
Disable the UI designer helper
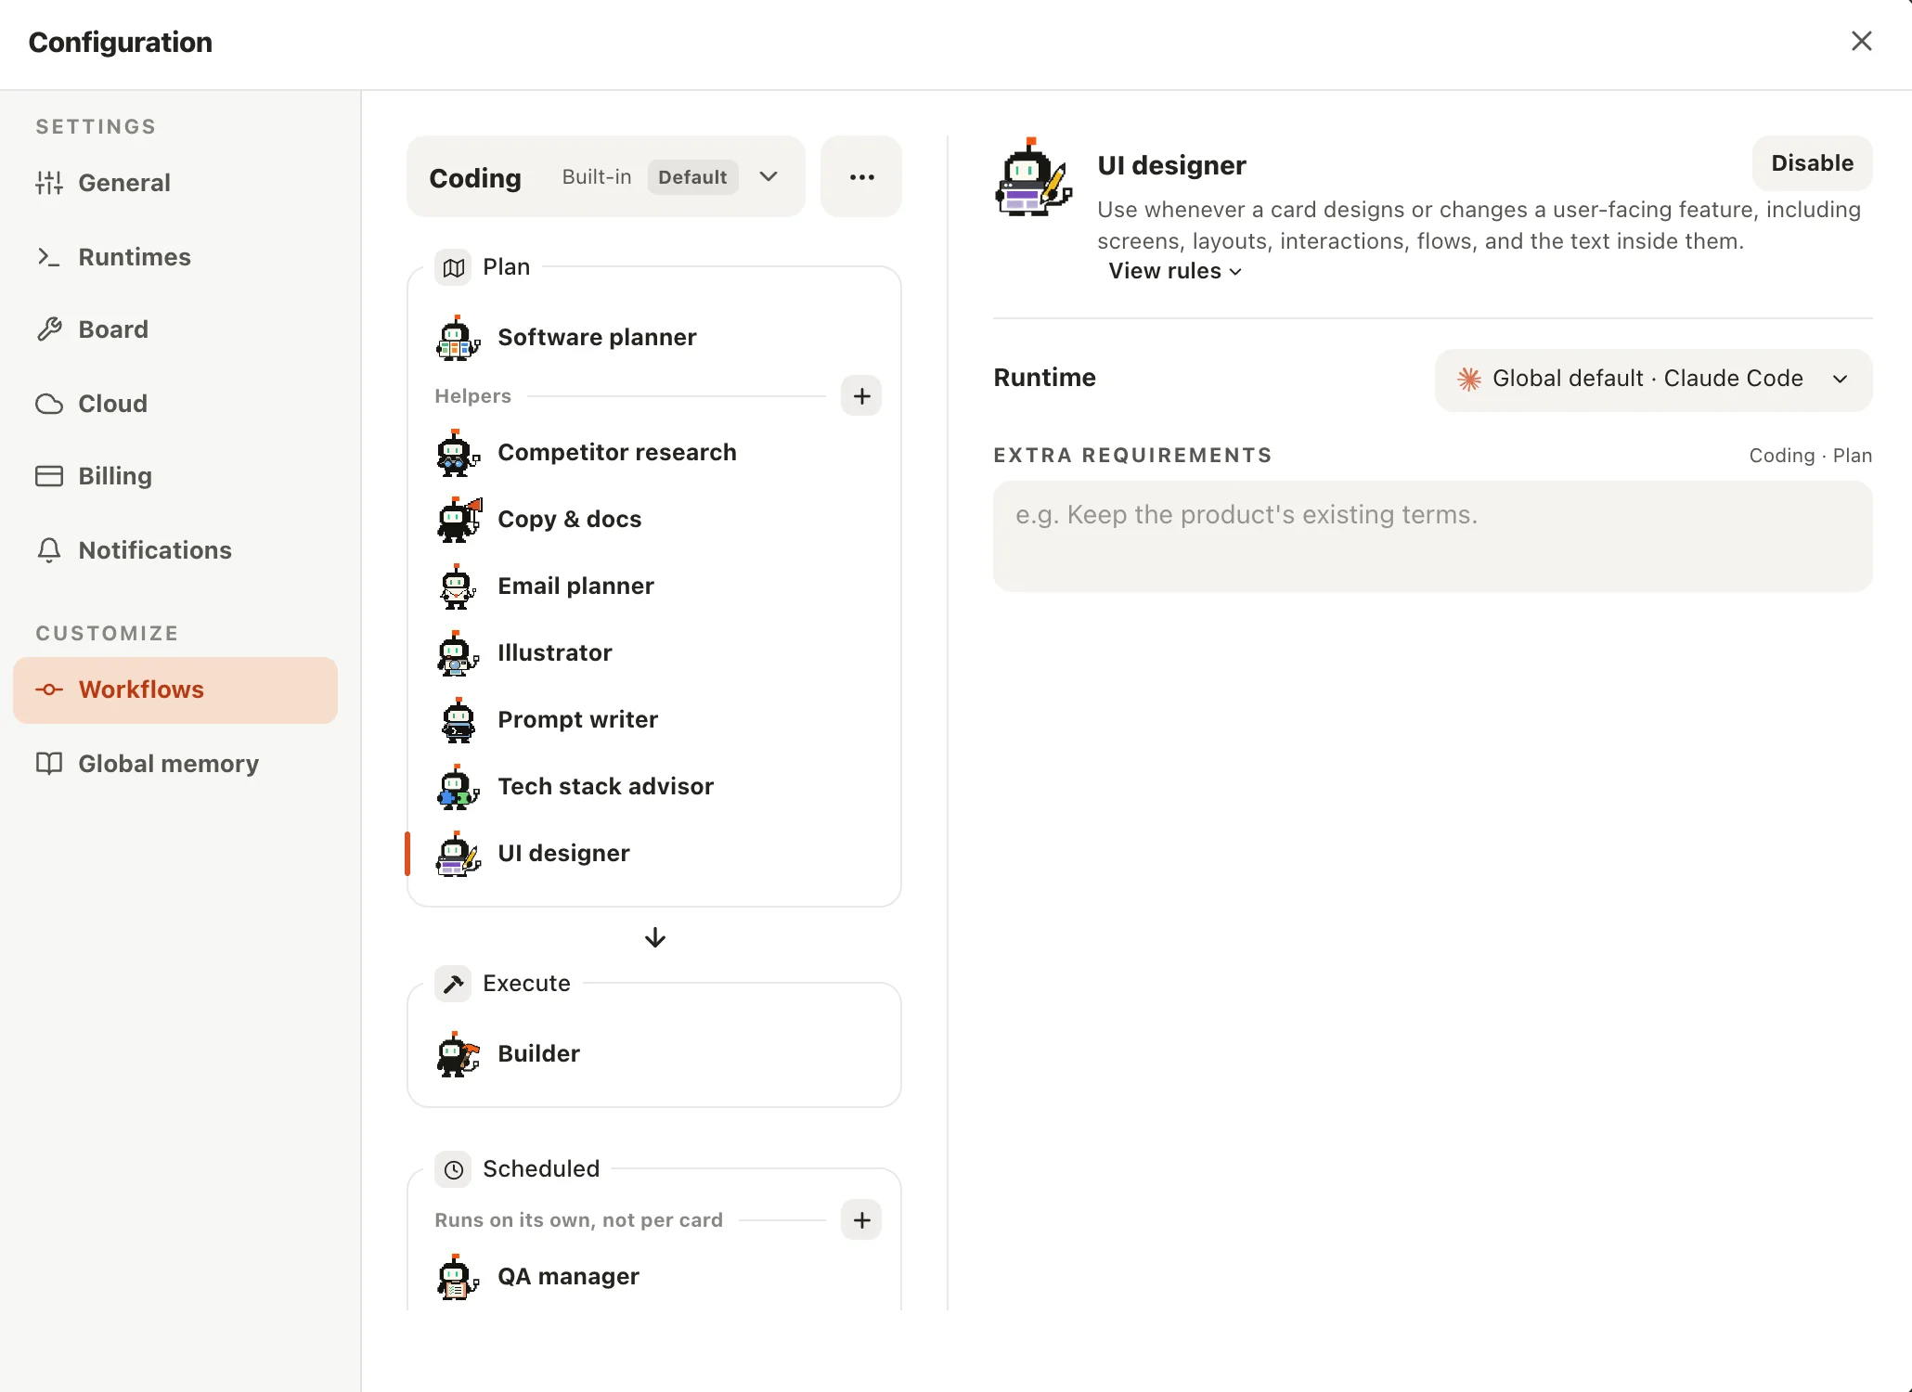pyautogui.click(x=1812, y=163)
